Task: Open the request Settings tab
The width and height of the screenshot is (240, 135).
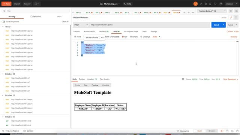Action: click(154, 31)
